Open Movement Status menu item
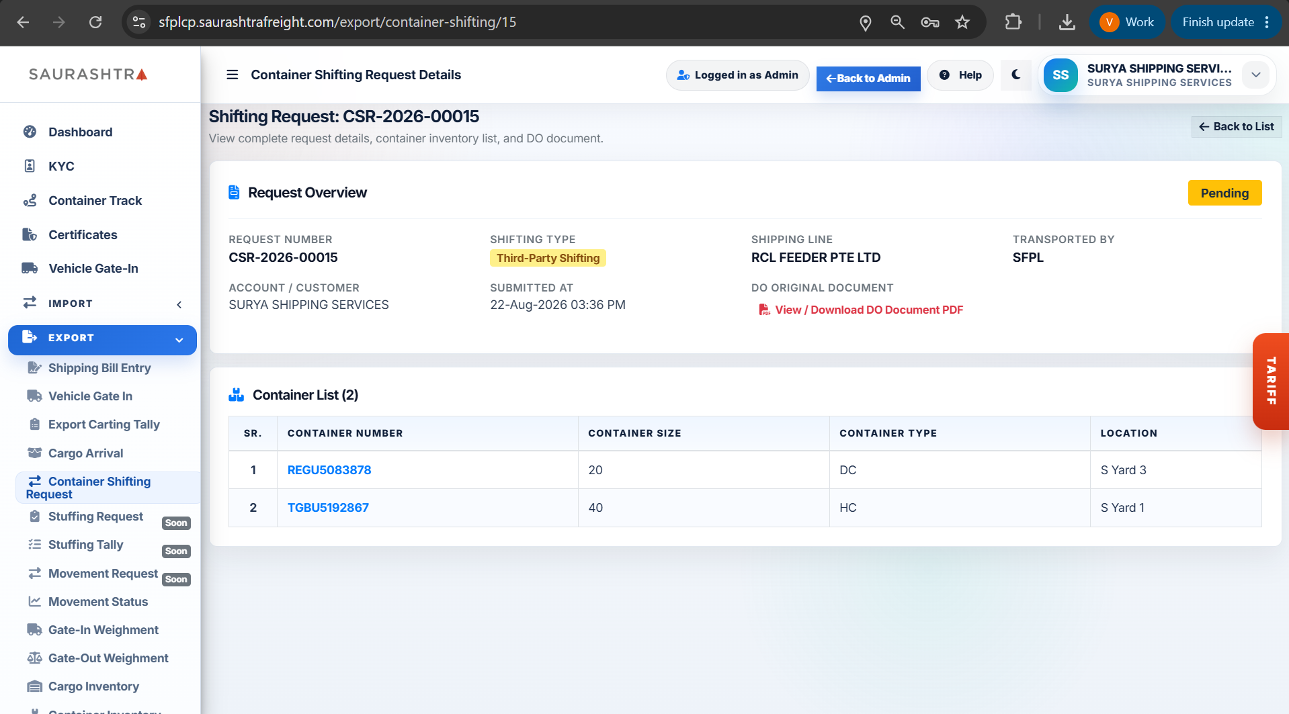The height and width of the screenshot is (714, 1289). pyautogui.click(x=97, y=602)
